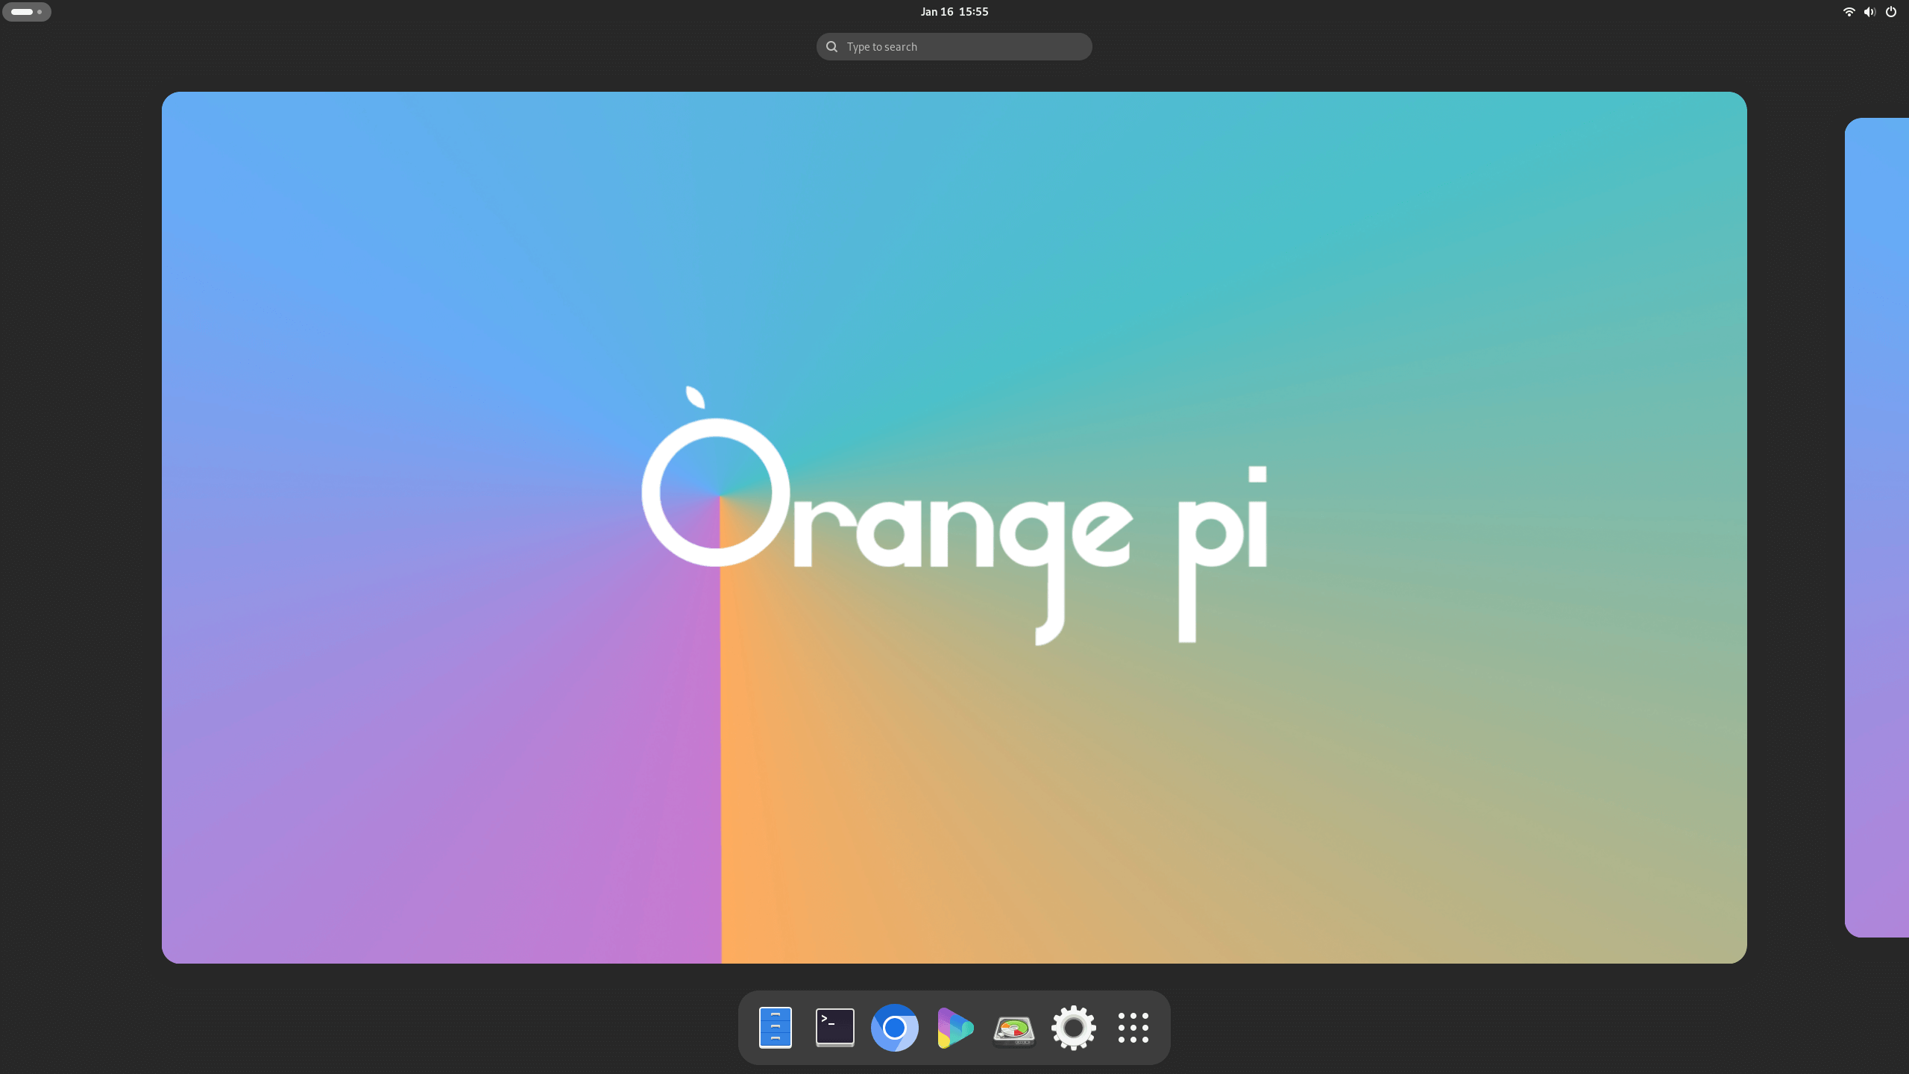Screen dimensions: 1909x1074
Task: Select the current Orange Pi workspace thumbnail
Action: click(954, 528)
